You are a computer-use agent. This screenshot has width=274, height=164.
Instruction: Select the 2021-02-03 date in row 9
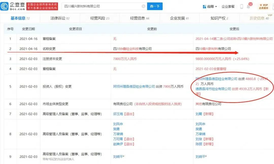point(29,157)
